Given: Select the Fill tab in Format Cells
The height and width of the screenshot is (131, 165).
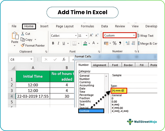Looking at the screenshot, I should 142,65.
